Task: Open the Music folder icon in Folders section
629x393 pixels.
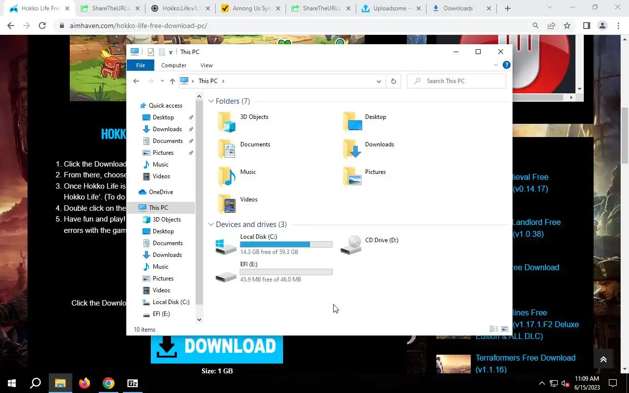Action: point(227,177)
